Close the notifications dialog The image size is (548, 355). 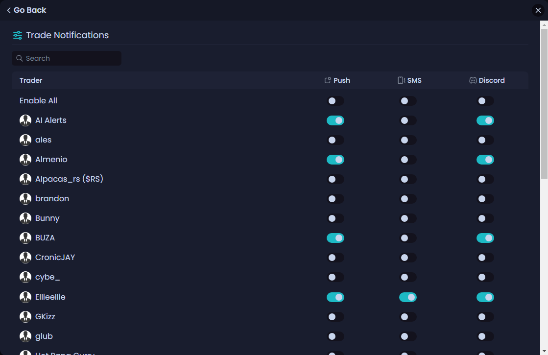pos(538,10)
